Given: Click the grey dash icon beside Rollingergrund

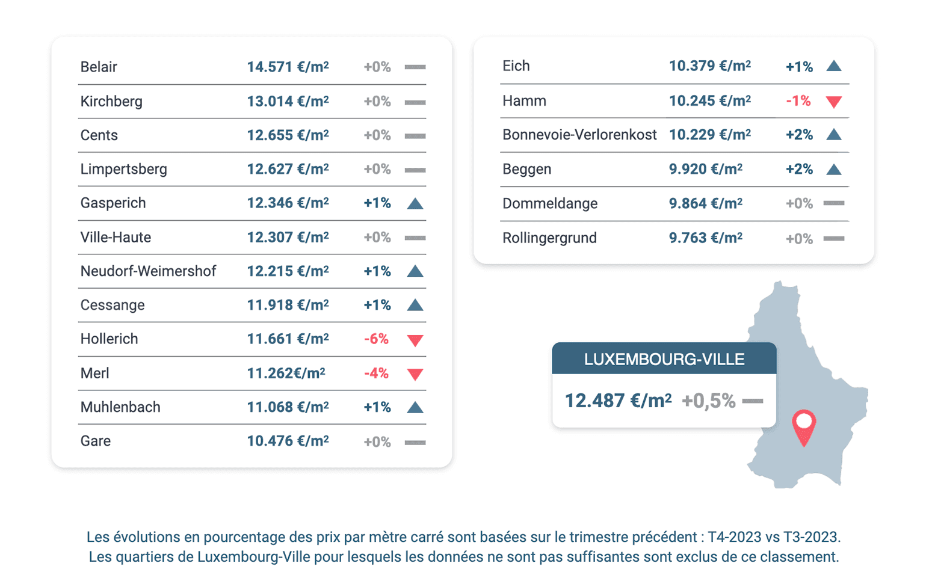Looking at the screenshot, I should pos(834,239).
